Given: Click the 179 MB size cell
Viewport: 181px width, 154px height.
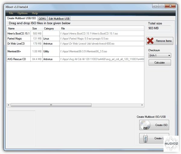Looking at the screenshot, I should (x=37, y=44).
